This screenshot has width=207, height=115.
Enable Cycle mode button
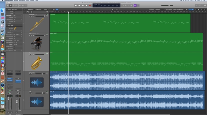pyautogui.click(x=123, y=5)
